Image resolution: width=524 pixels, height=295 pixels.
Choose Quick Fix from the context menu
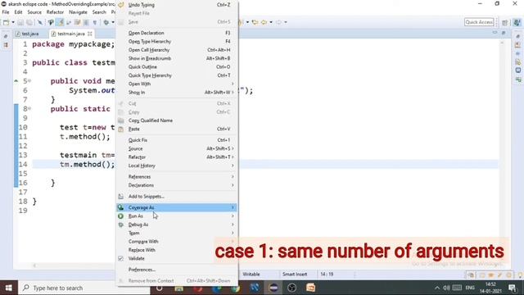[x=177, y=140]
